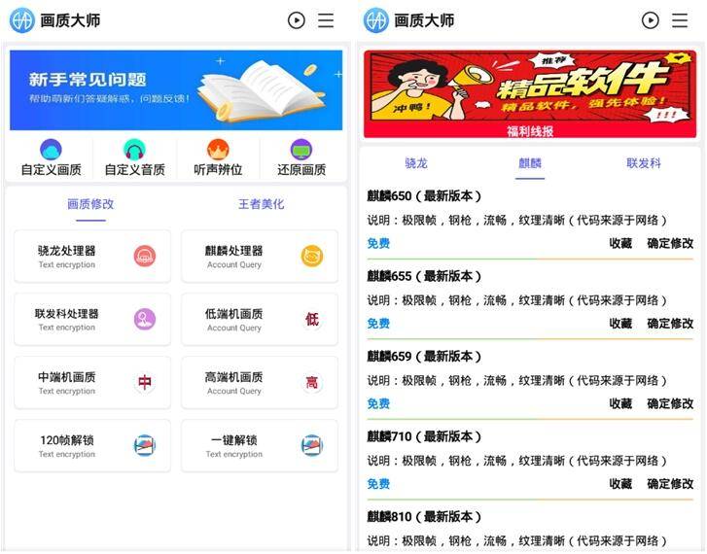Click the 福利线报 text on the red banner

click(x=530, y=131)
